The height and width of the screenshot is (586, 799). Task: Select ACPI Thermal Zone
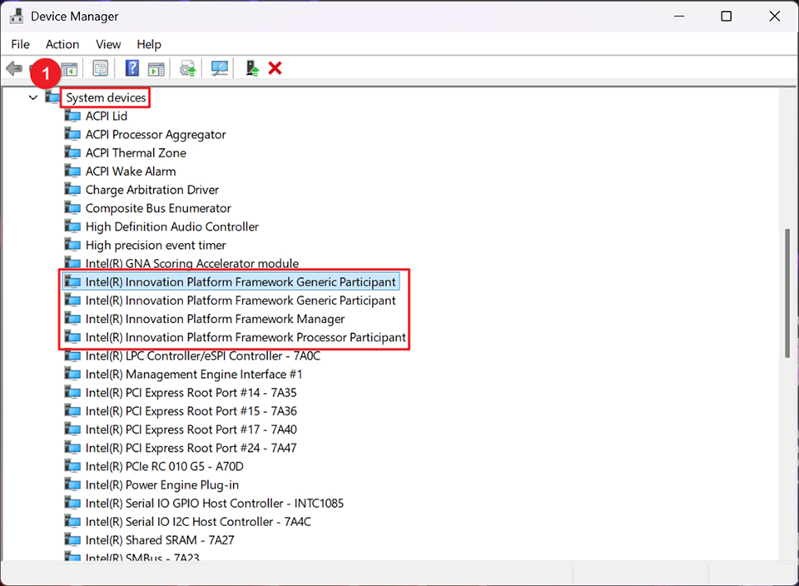pos(136,153)
